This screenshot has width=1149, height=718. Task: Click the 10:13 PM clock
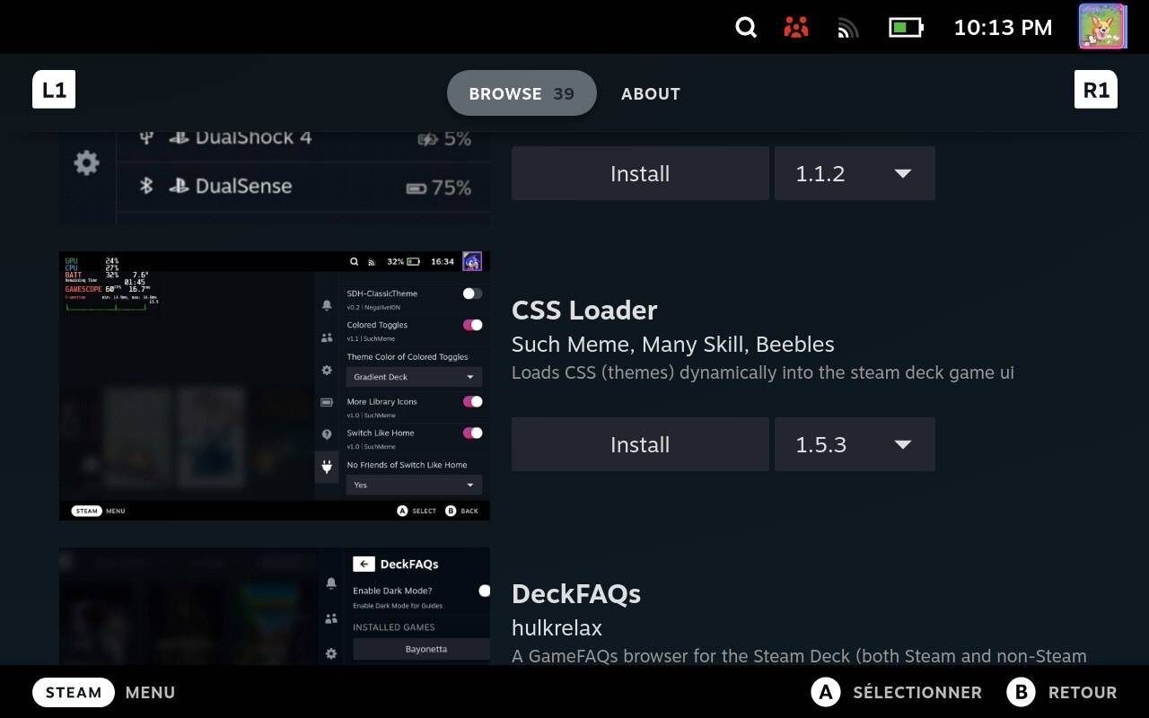(x=1003, y=28)
